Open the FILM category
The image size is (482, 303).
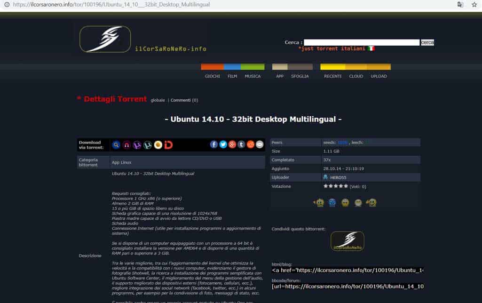(232, 76)
